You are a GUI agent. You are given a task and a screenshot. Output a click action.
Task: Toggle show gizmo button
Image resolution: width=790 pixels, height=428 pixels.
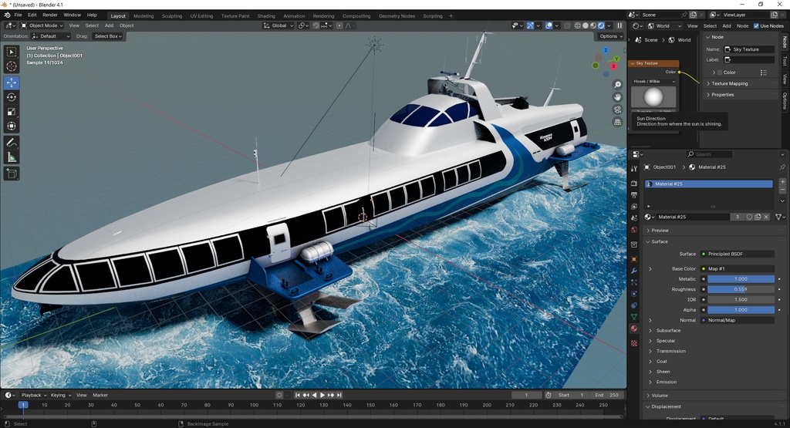tap(530, 25)
